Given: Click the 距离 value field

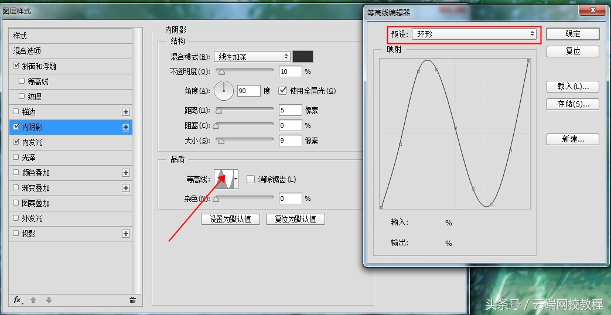Looking at the screenshot, I should (291, 110).
